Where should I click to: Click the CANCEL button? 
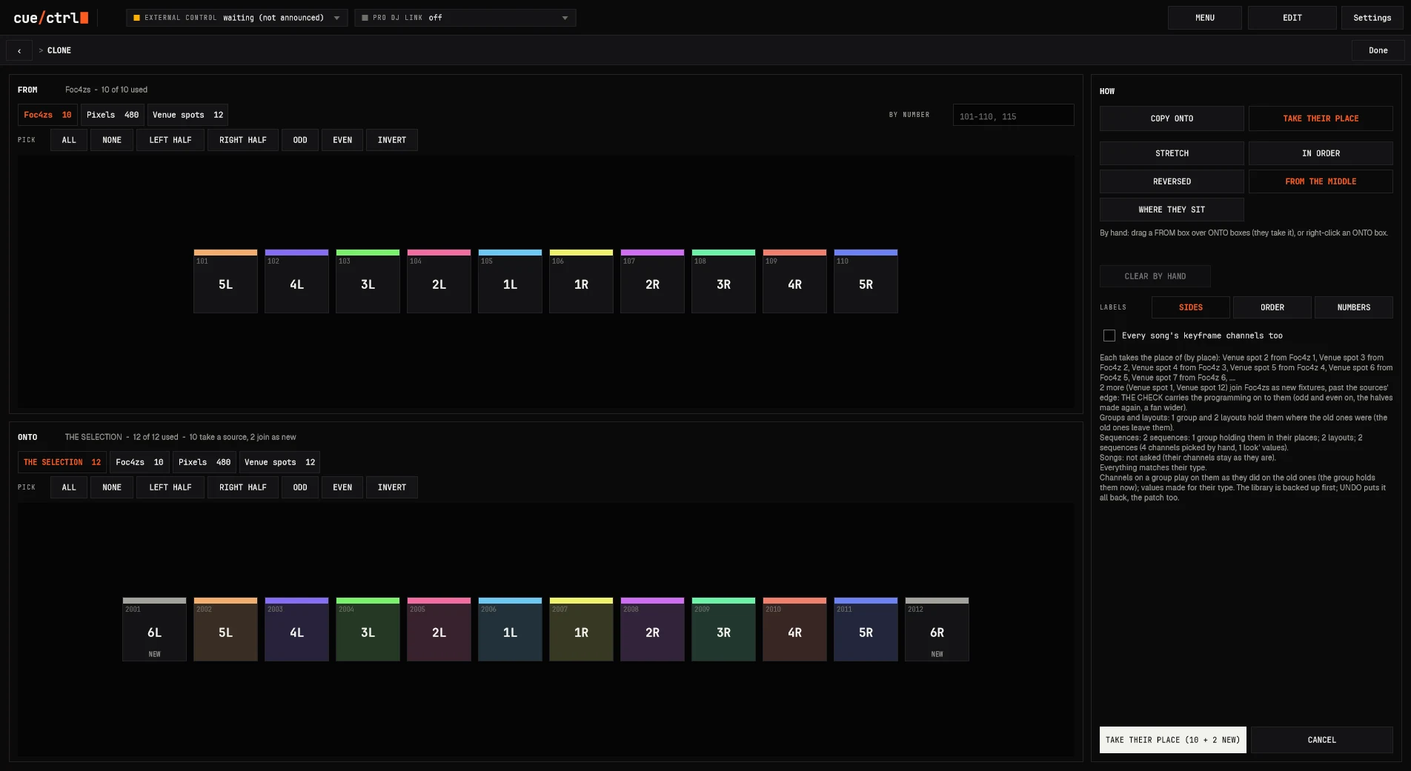coord(1321,740)
